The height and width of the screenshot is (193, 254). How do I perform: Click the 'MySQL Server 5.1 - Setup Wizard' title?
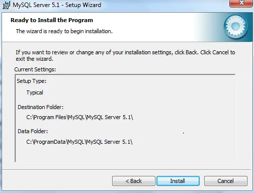coord(57,5)
